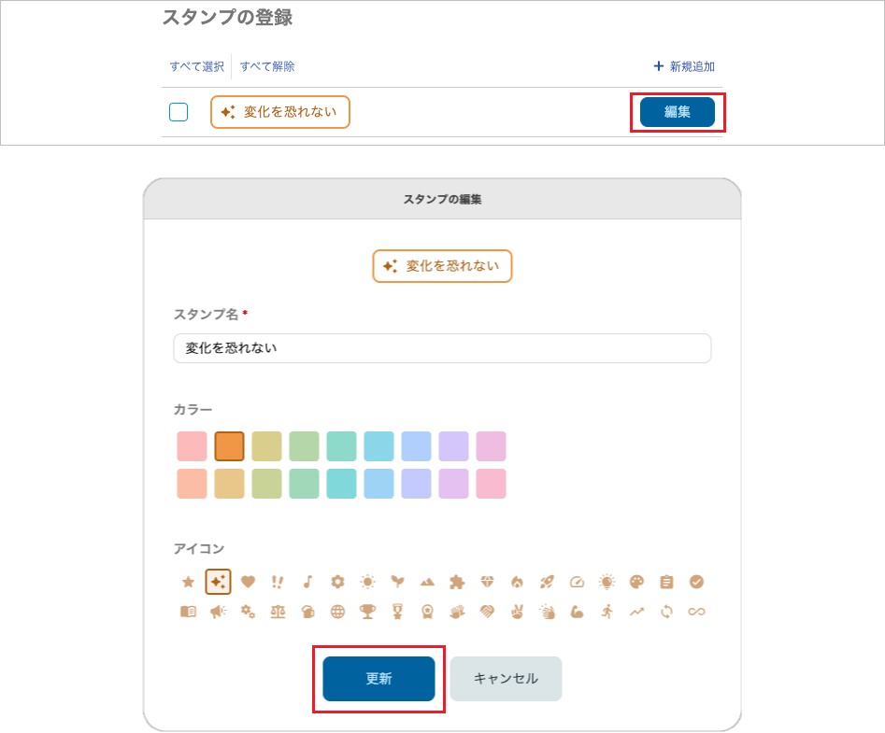
Task: Select the megaphone icon
Action: tap(218, 612)
